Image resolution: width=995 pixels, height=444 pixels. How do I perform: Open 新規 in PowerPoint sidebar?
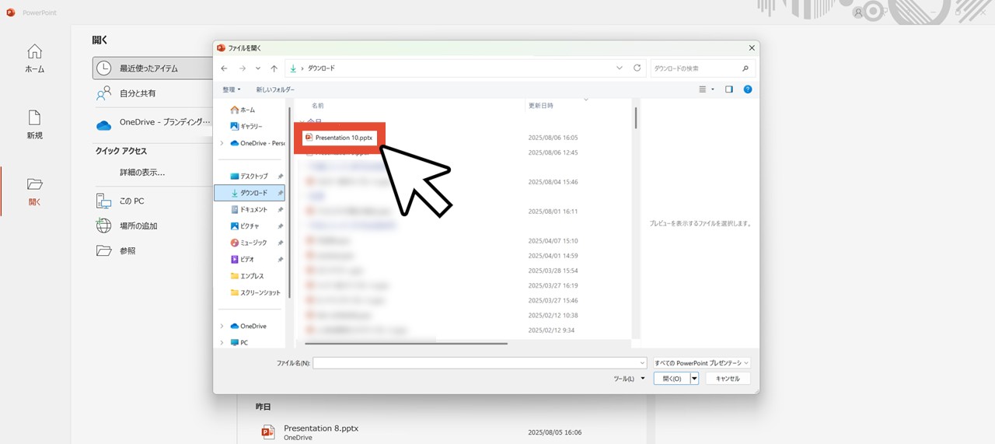point(35,124)
